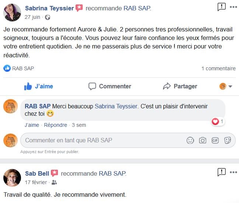Like Sabrina Teyssier's post with J'aime
This screenshot has width=239, height=203.
(39, 87)
